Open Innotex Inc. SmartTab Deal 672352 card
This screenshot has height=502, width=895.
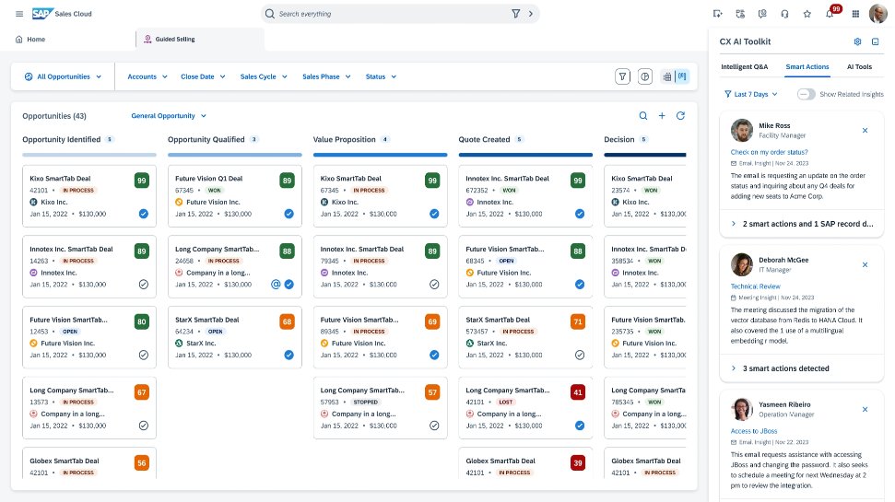pyautogui.click(x=525, y=196)
